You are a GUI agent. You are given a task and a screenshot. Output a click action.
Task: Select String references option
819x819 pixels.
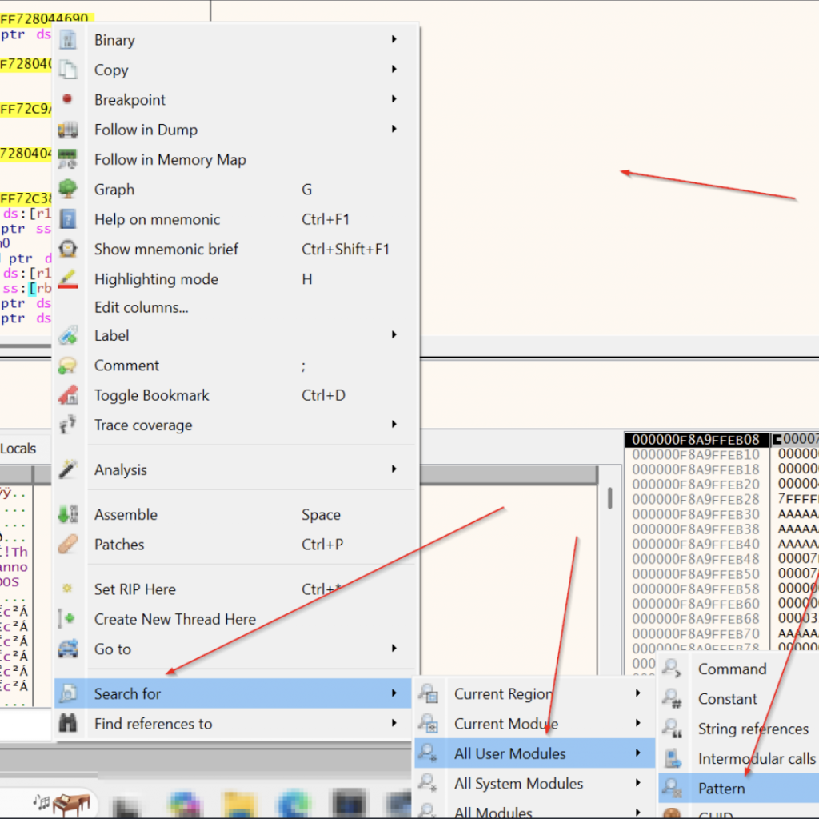tap(753, 729)
